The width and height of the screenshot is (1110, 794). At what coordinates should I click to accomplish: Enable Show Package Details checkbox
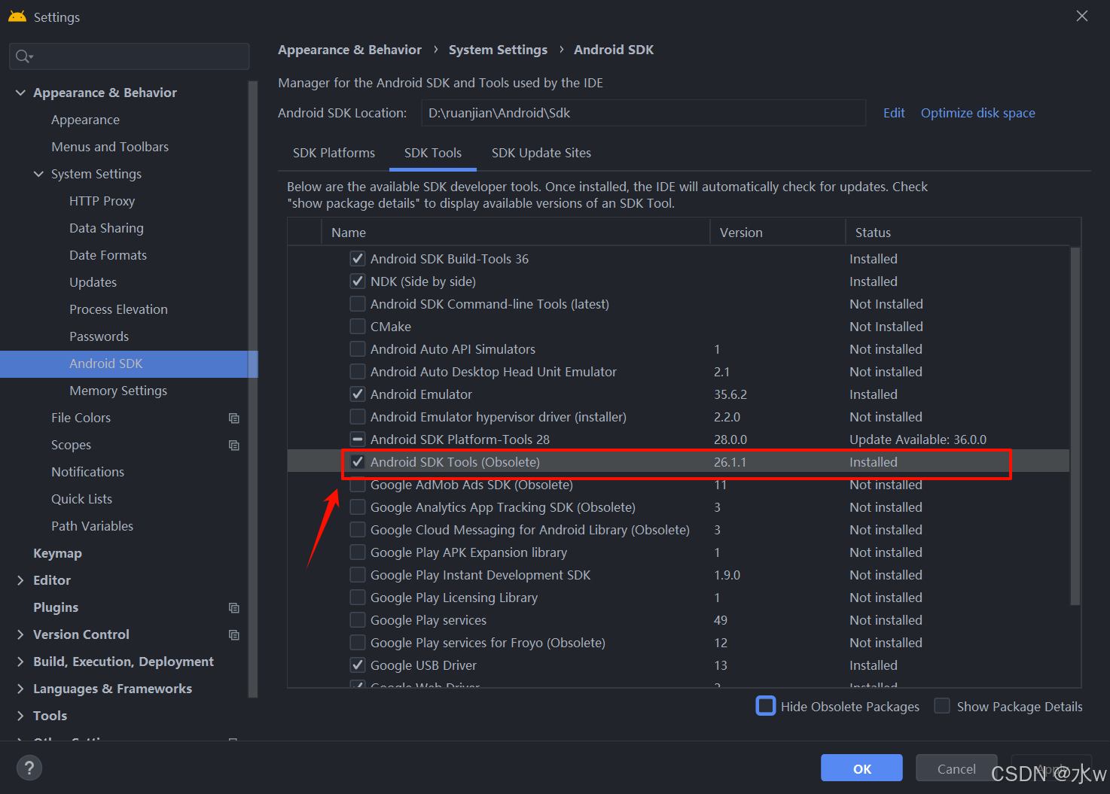tap(942, 706)
